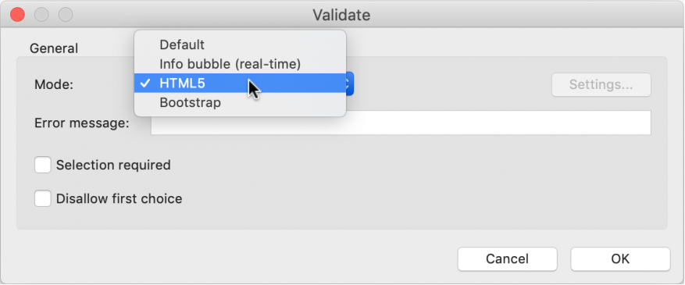Enable the Selection required checkbox
Screen dimensions: 685x285
point(43,165)
